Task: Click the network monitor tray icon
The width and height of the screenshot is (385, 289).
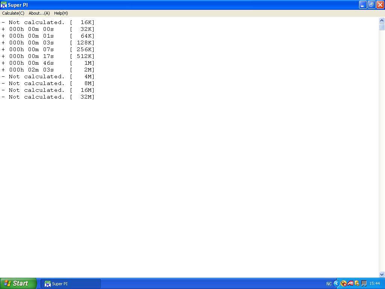Action: [364, 284]
